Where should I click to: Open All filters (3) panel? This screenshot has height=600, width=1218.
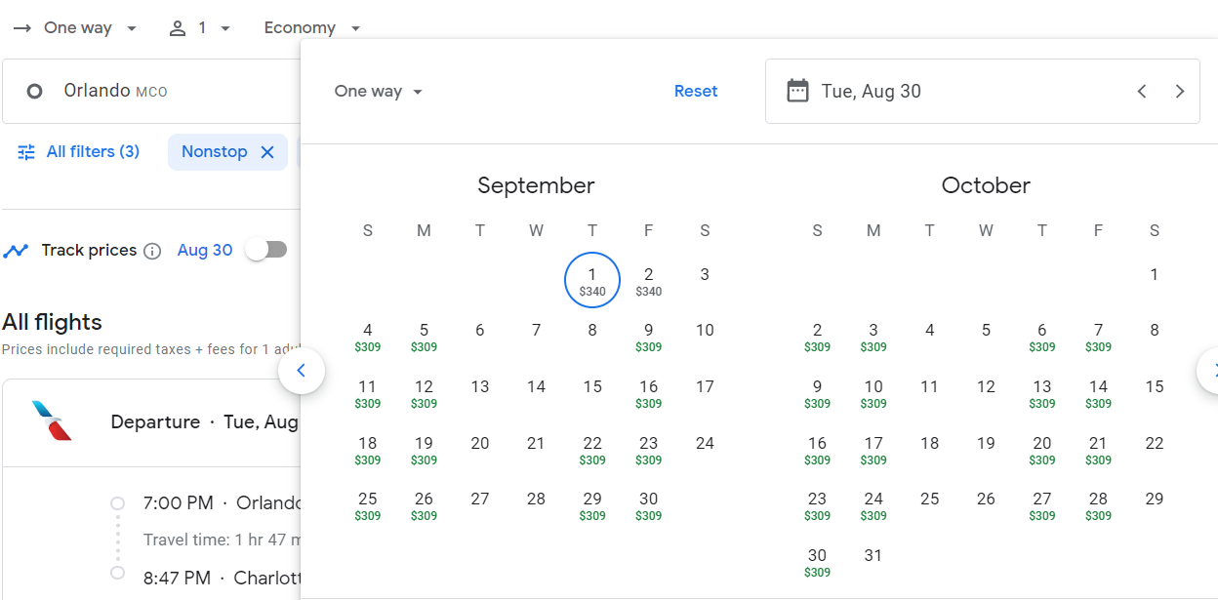(x=79, y=152)
